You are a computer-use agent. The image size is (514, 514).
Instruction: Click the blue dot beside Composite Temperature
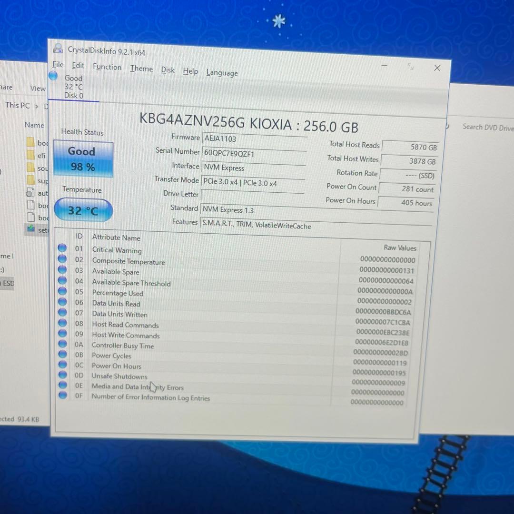[62, 259]
